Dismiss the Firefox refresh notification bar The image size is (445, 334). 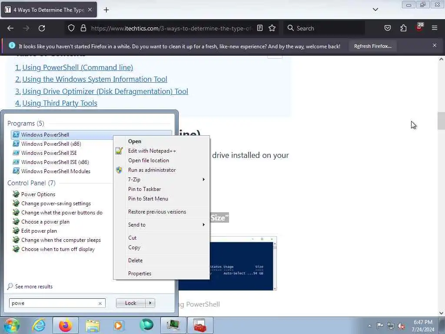[435, 45]
